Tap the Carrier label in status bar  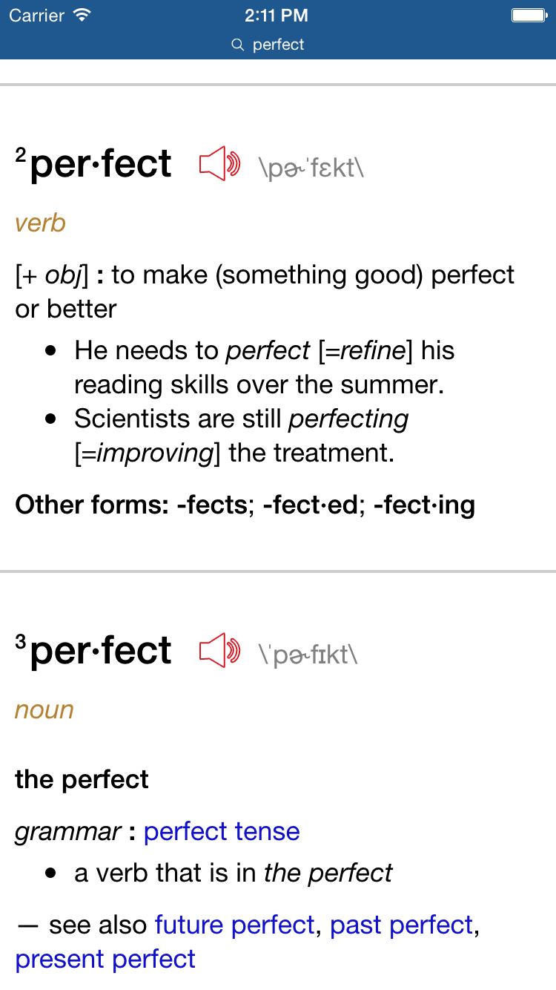(36, 15)
